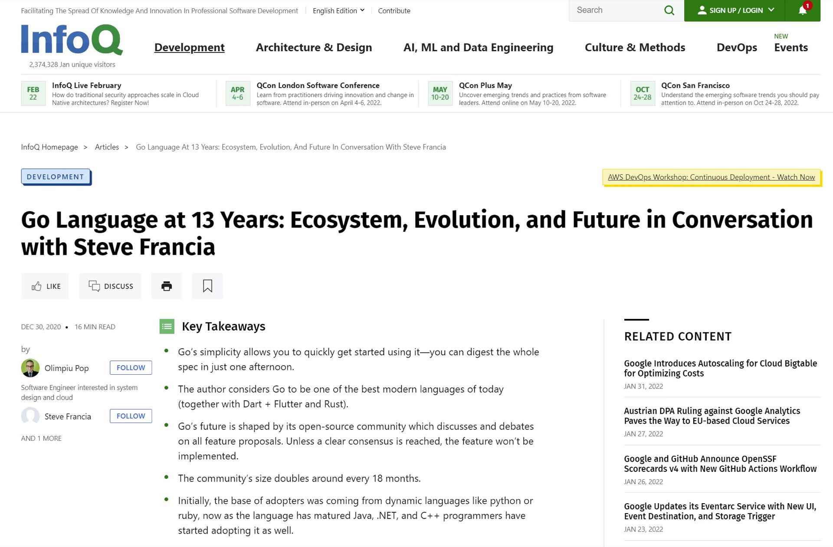Click the DEVELOPMENT category label button
Screen dimensions: 833x547
point(55,177)
